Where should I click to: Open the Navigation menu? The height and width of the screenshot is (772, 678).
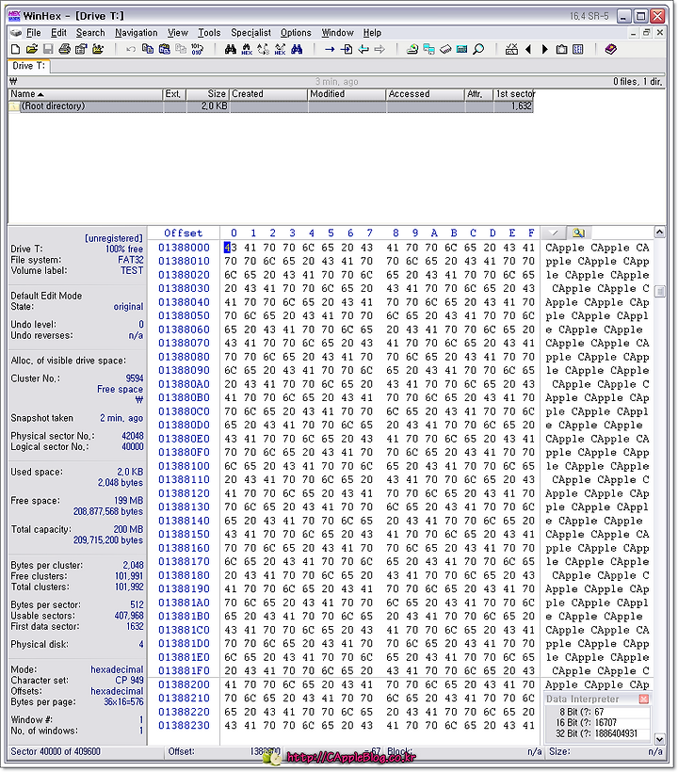pyautogui.click(x=137, y=33)
